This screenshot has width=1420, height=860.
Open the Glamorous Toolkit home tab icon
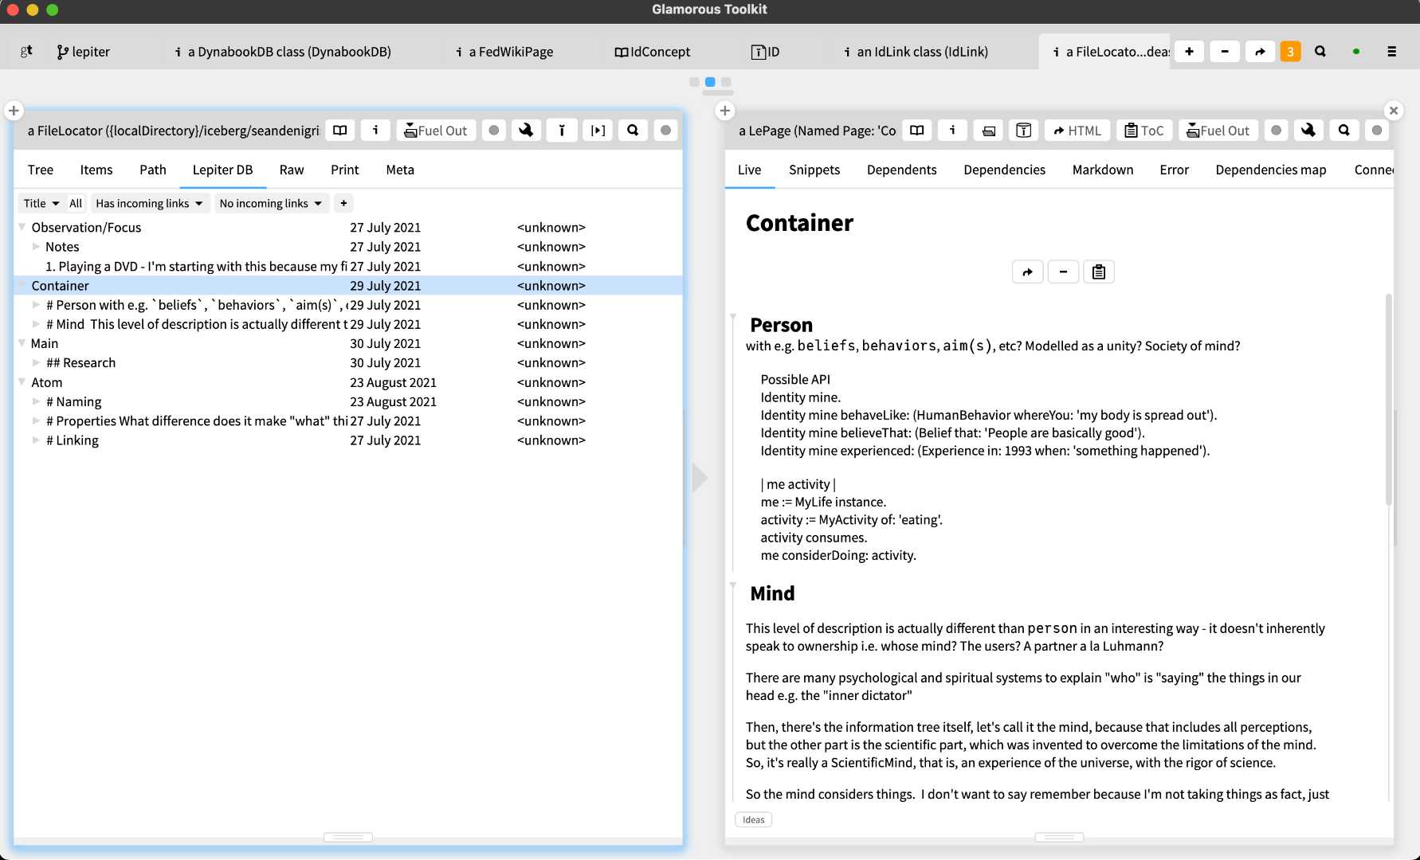coord(26,51)
